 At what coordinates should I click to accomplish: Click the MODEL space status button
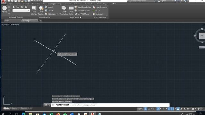pos(140,109)
